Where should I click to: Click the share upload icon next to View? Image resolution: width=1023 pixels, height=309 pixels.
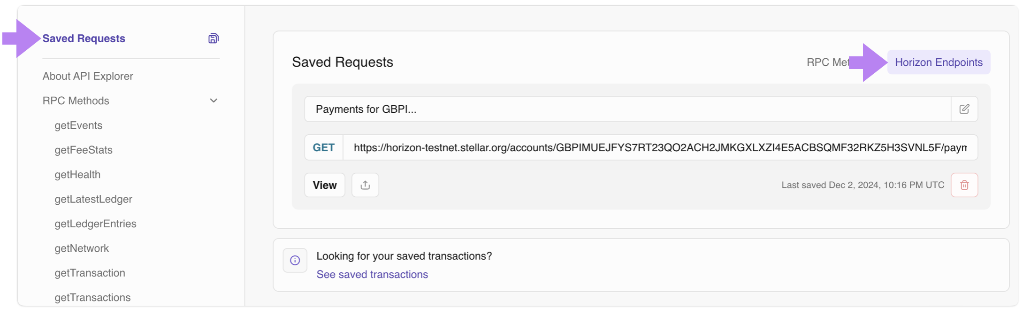[x=365, y=185]
